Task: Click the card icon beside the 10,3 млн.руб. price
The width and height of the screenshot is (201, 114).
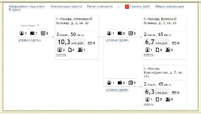Action: (x=90, y=43)
